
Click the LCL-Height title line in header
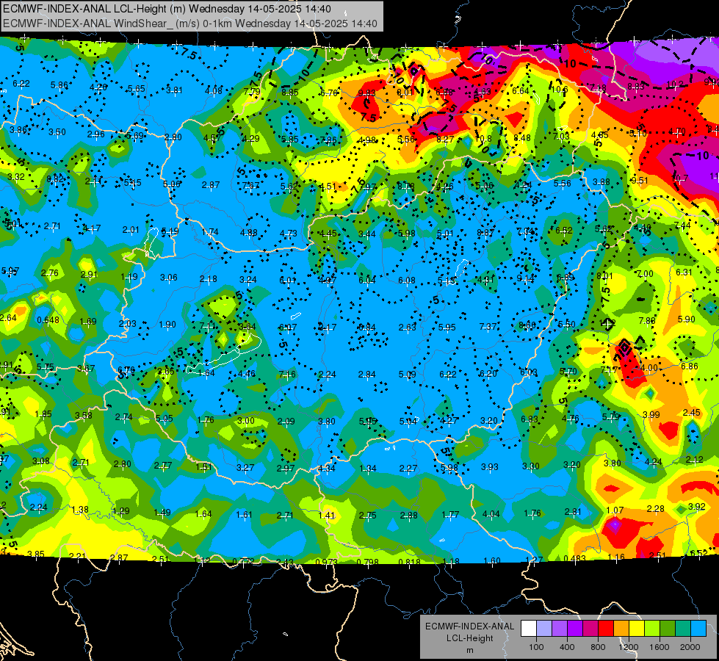pos(167,9)
